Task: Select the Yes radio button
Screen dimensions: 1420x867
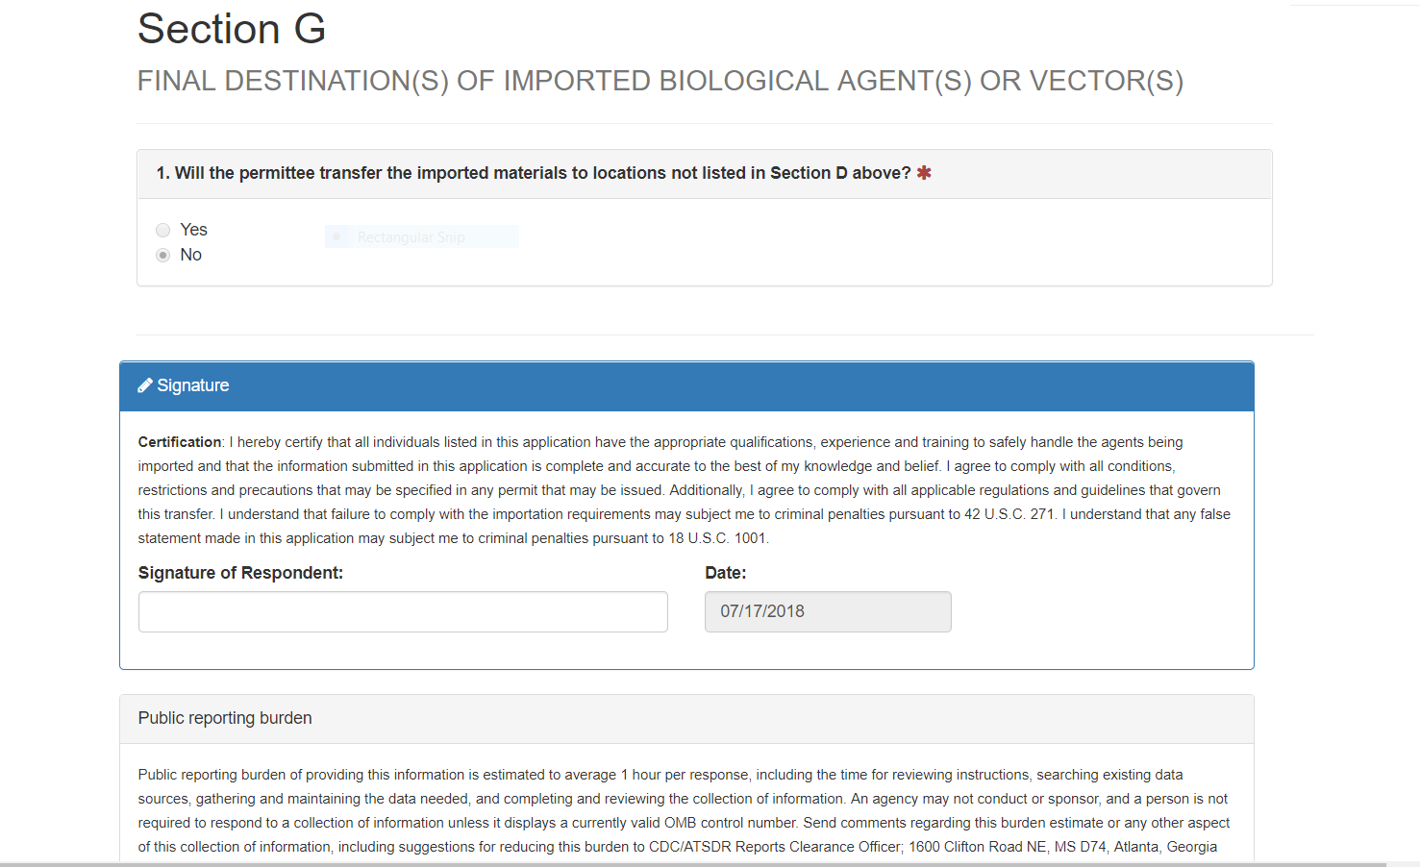Action: (x=163, y=230)
